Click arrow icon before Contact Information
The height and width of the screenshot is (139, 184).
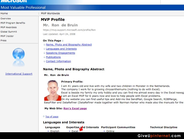[x=44, y=61]
